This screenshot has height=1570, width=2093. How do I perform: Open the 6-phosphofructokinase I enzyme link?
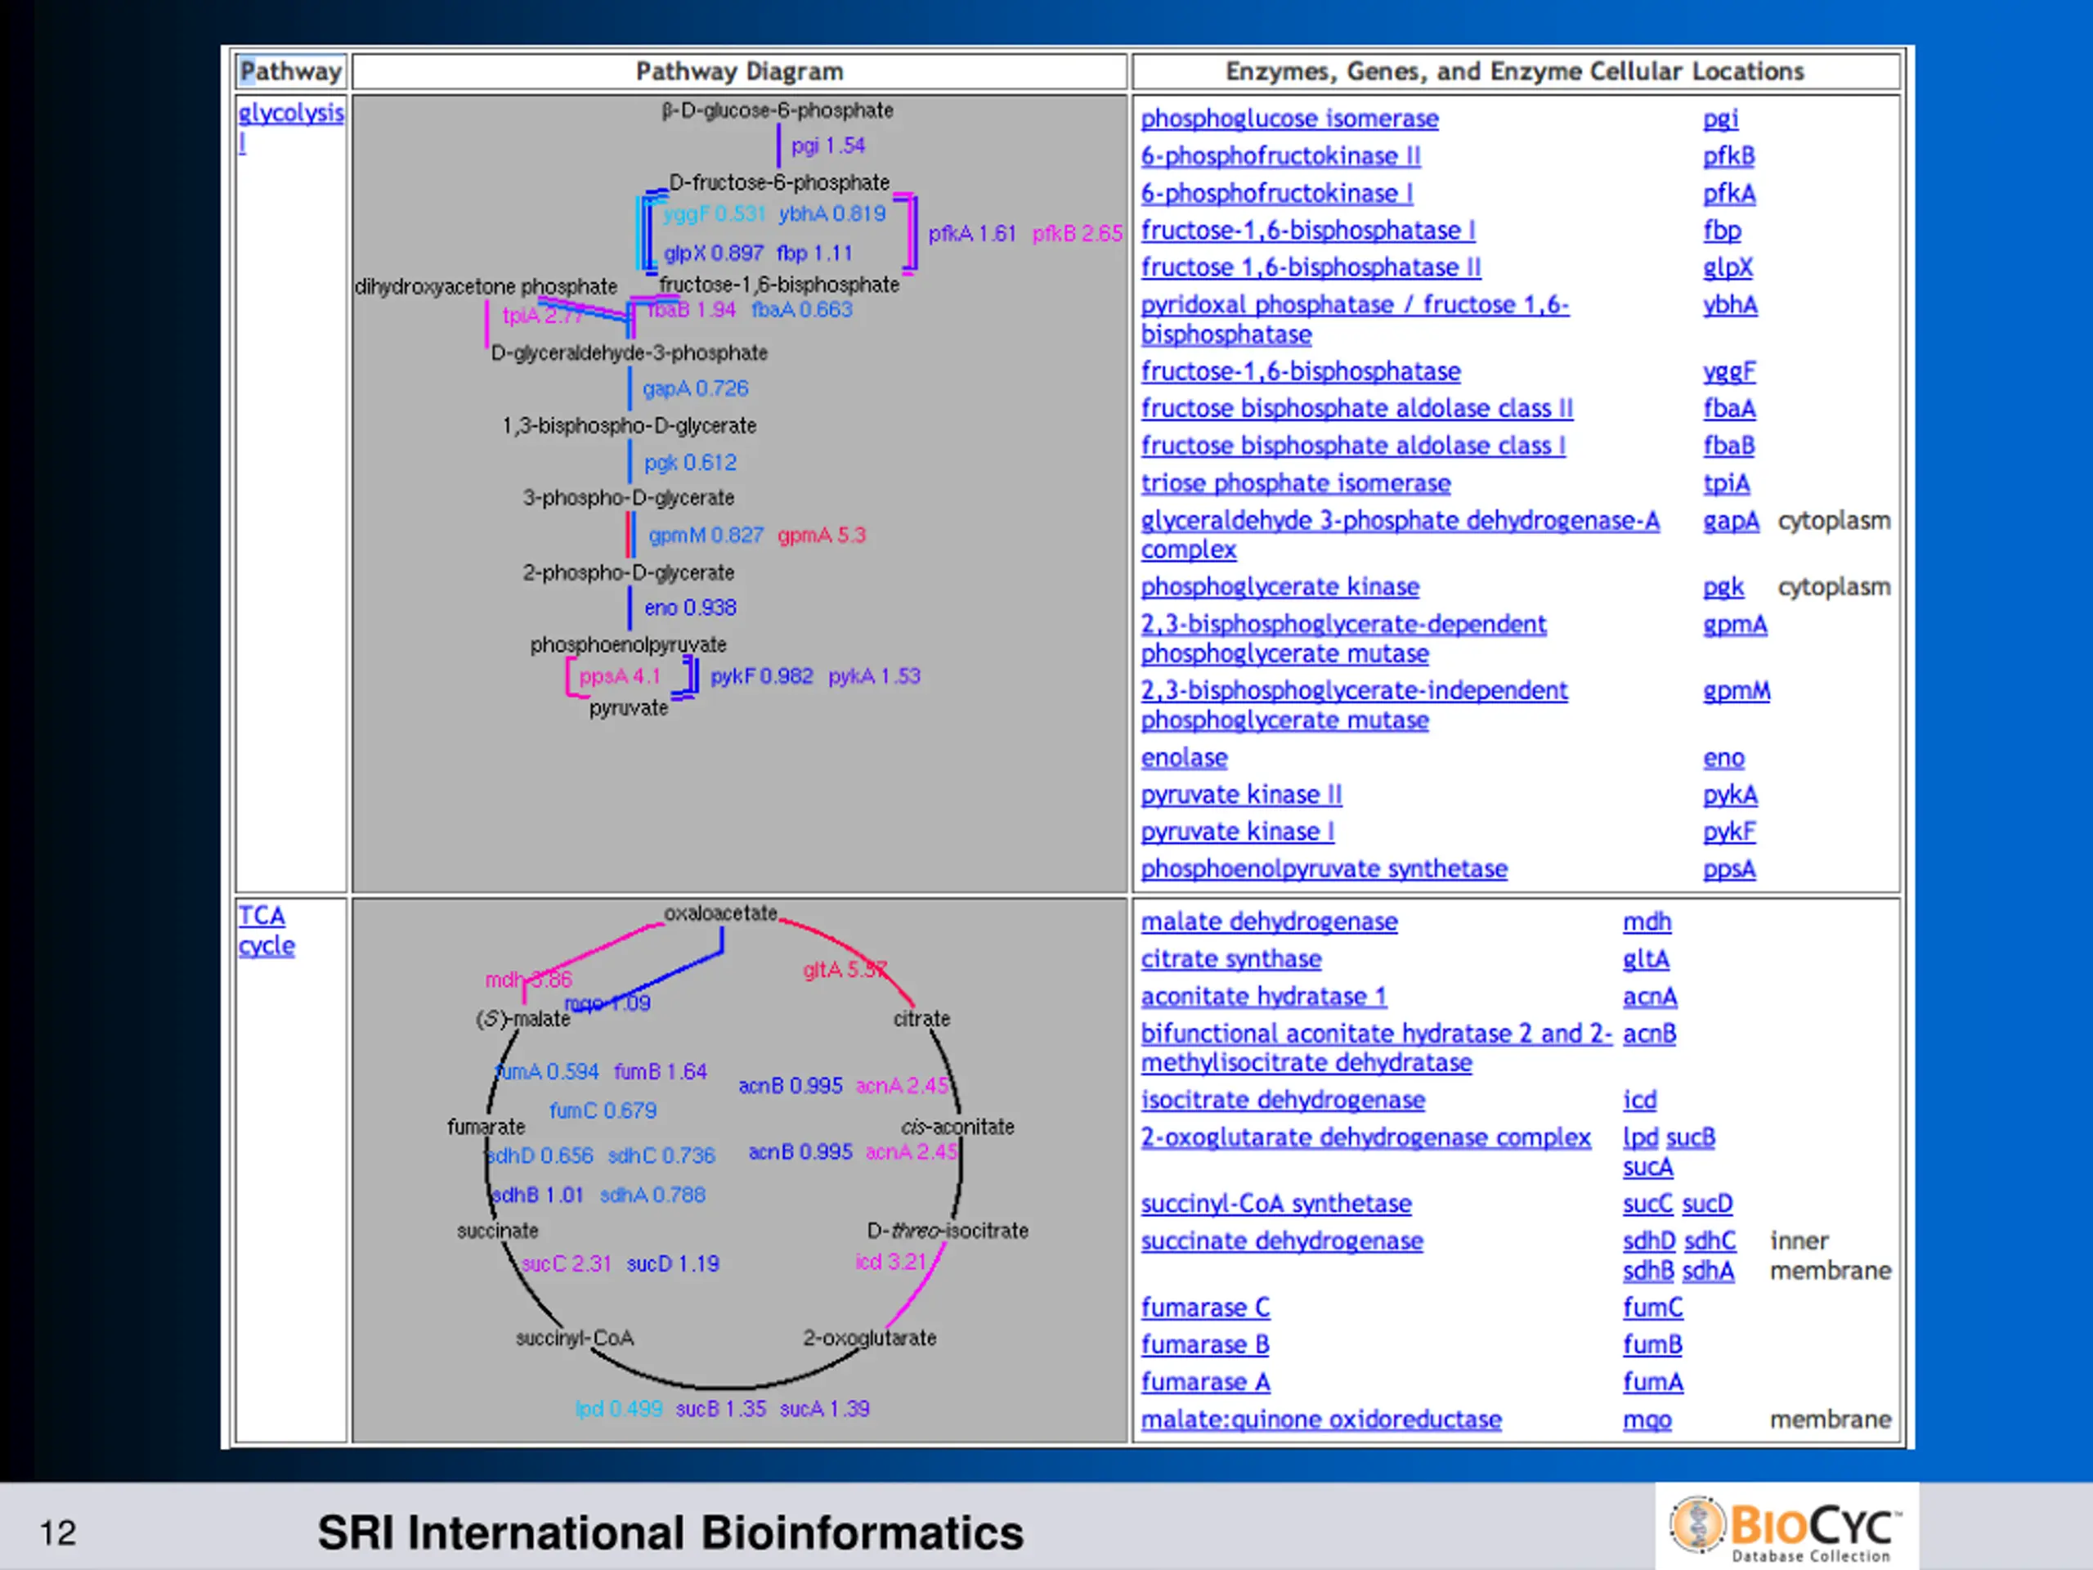(1276, 193)
